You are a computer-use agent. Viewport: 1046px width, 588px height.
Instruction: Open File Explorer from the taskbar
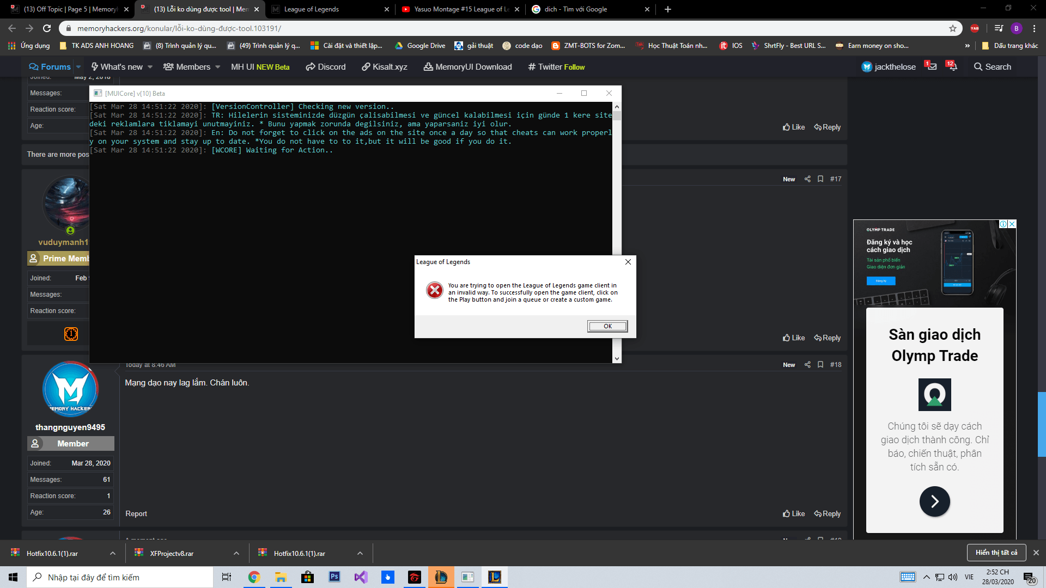pyautogui.click(x=281, y=577)
